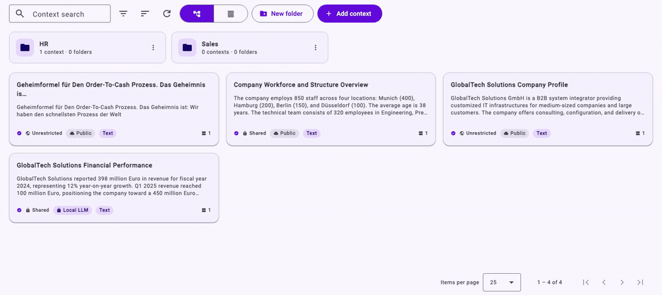662x295 pixels.
Task: Open the filter list icon
Action: 123,13
